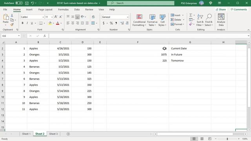Click Increase Indent icon
The width and height of the screenshot is (251, 141).
coord(87,23)
